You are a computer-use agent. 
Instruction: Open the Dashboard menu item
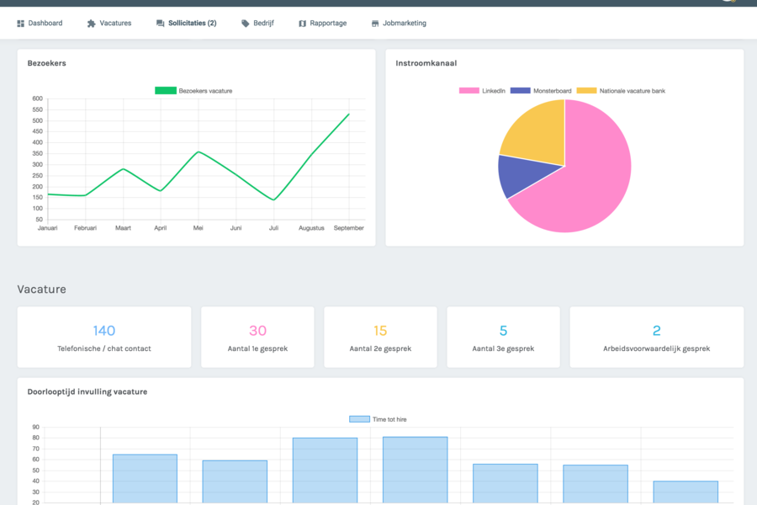[x=40, y=24]
